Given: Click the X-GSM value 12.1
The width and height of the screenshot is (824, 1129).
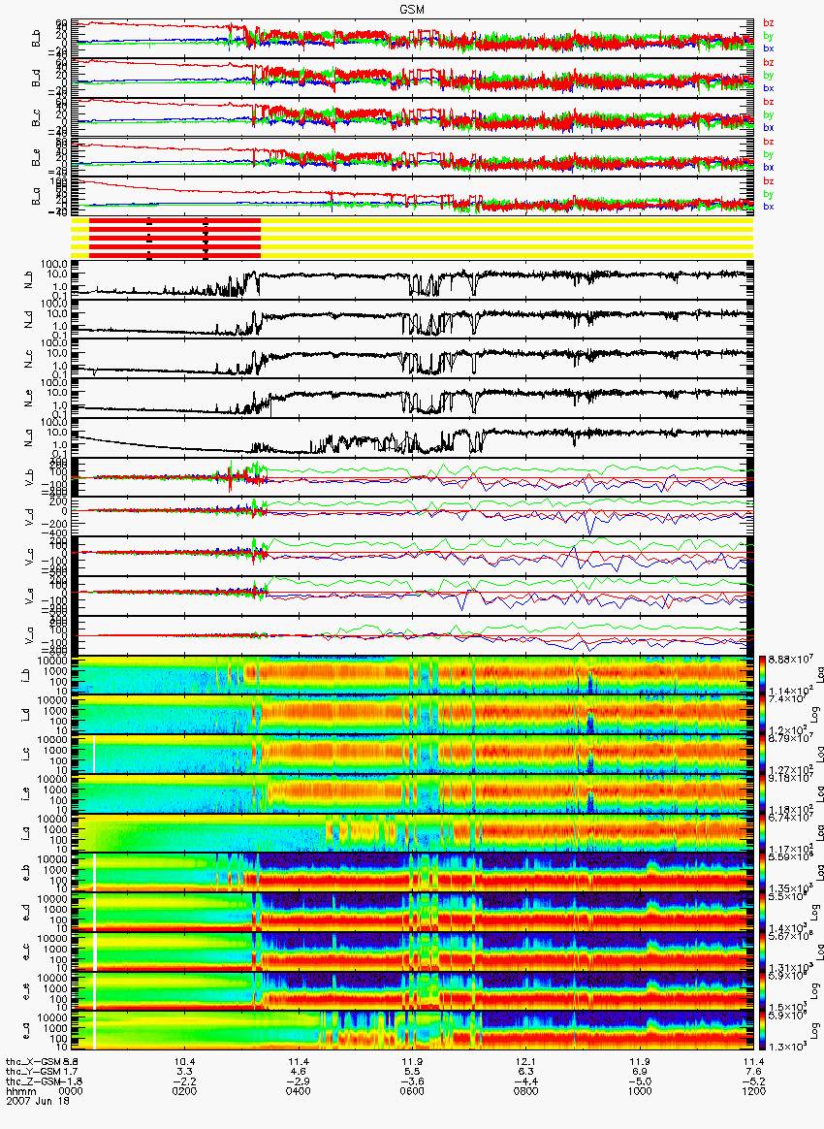Looking at the screenshot, I should (526, 1061).
